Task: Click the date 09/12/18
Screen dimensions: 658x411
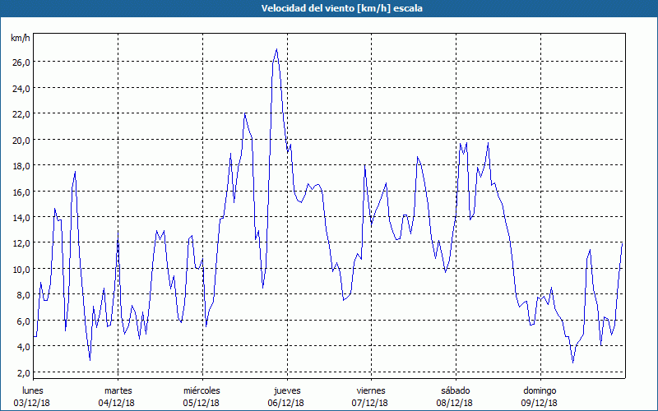Action: click(540, 403)
